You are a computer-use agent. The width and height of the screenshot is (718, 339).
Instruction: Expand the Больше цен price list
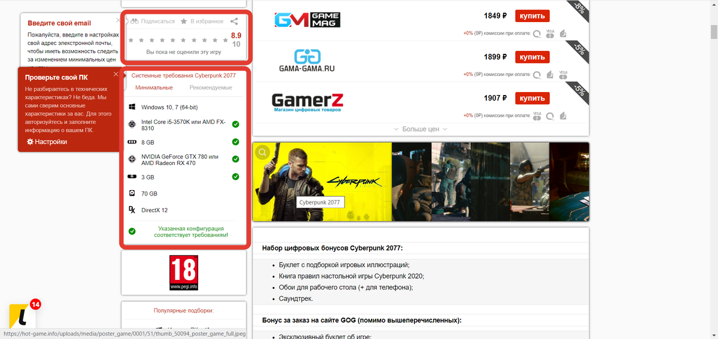coord(421,129)
